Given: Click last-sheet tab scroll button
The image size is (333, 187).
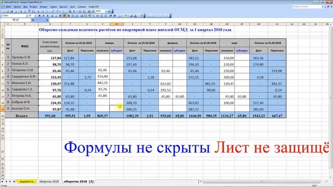Looking at the screenshot, I should pos(14,181).
